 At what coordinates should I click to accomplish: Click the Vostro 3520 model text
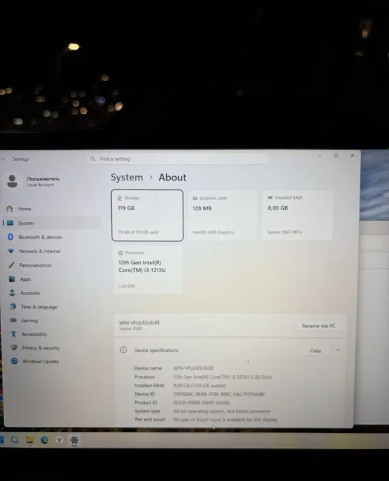[130, 328]
